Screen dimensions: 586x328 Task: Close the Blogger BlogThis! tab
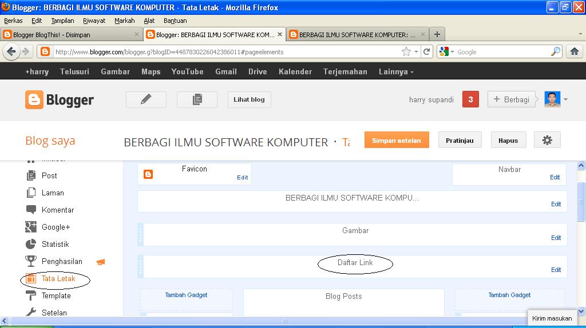pyautogui.click(x=136, y=34)
